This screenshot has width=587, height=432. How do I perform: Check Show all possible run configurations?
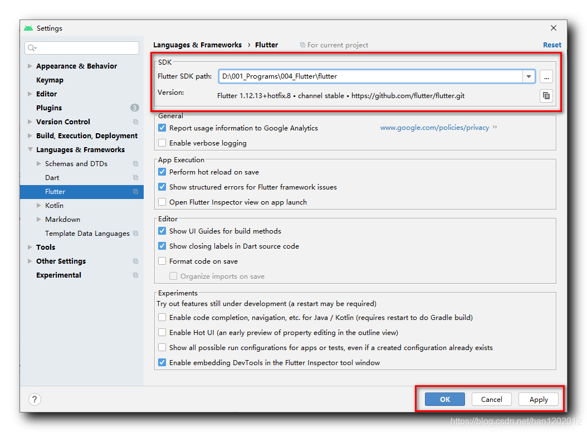162,347
